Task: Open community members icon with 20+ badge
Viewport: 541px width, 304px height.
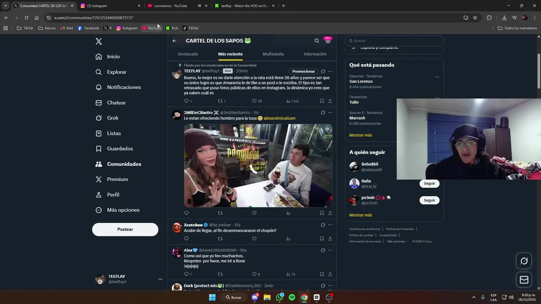Action: click(x=328, y=41)
